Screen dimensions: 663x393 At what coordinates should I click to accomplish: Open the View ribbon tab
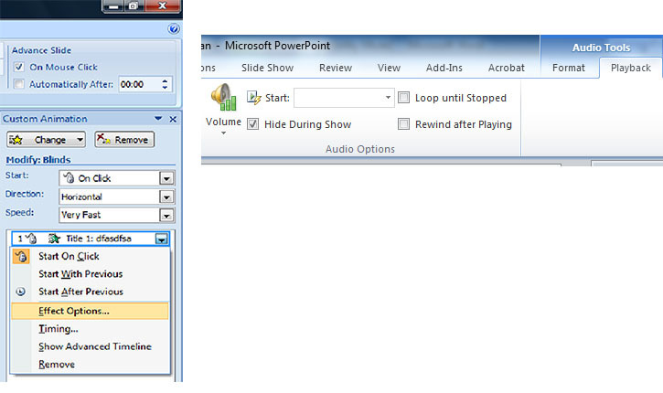pos(389,68)
